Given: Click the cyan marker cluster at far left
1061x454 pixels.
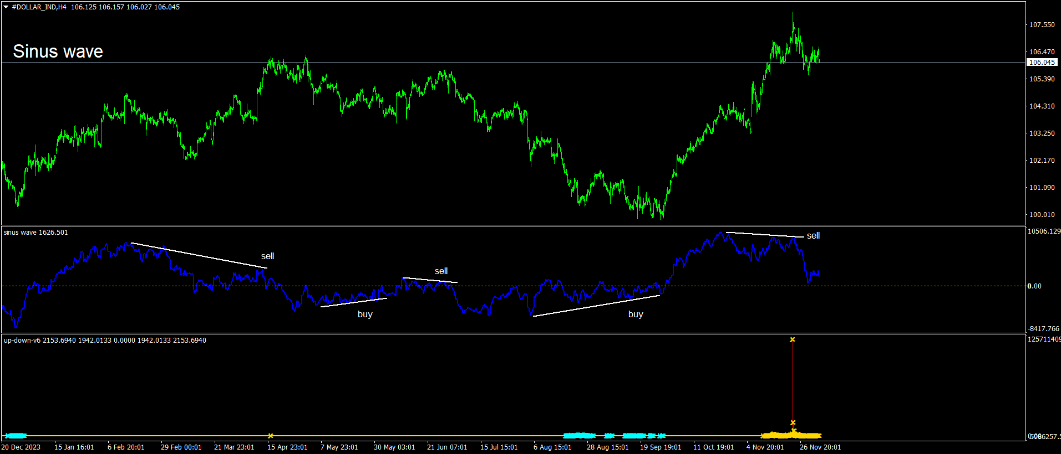Looking at the screenshot, I should 16,436.
